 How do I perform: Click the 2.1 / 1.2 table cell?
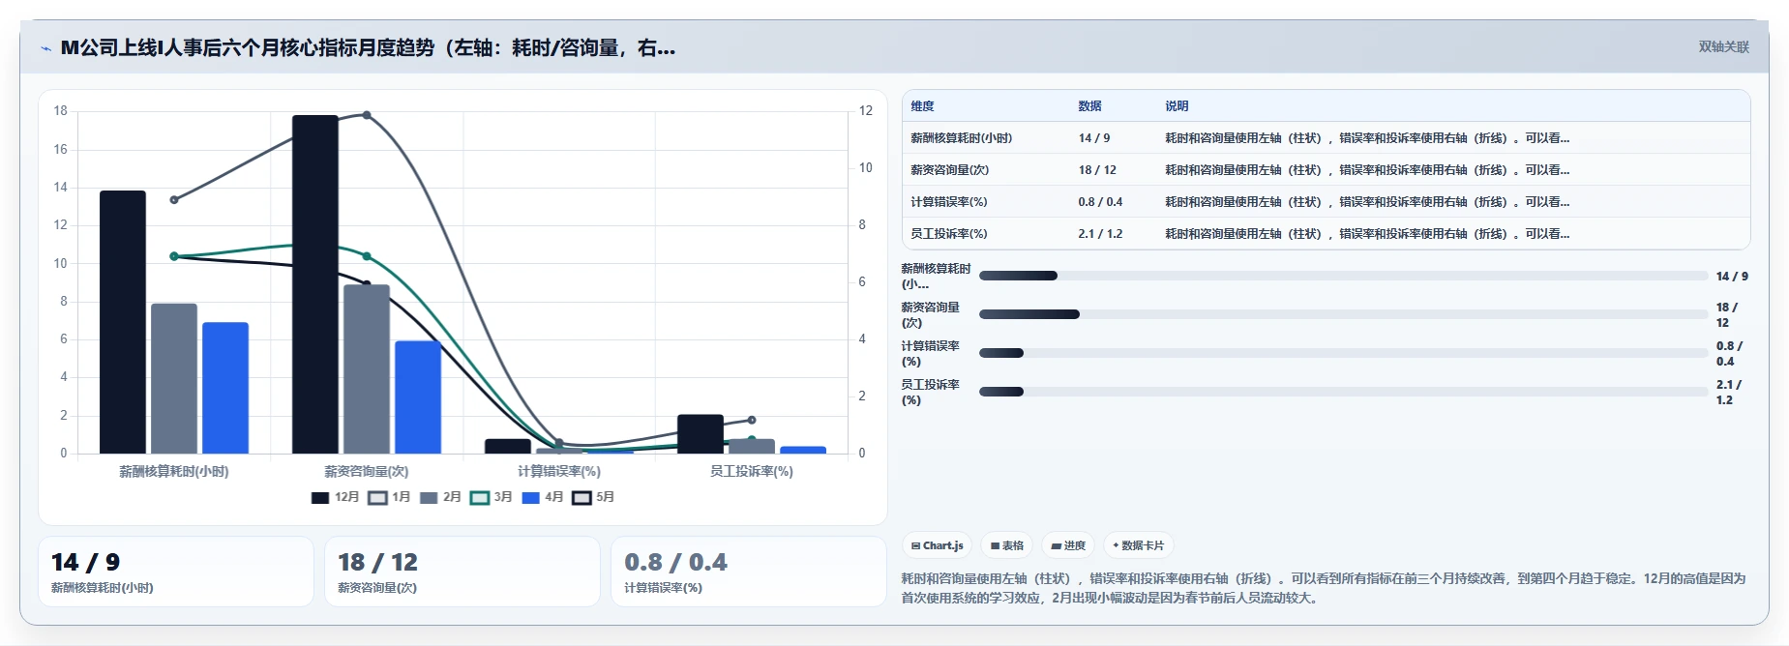1100,234
